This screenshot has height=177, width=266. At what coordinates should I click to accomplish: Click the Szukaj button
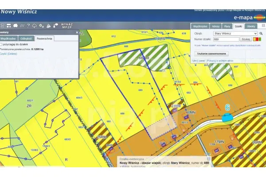point(246,39)
